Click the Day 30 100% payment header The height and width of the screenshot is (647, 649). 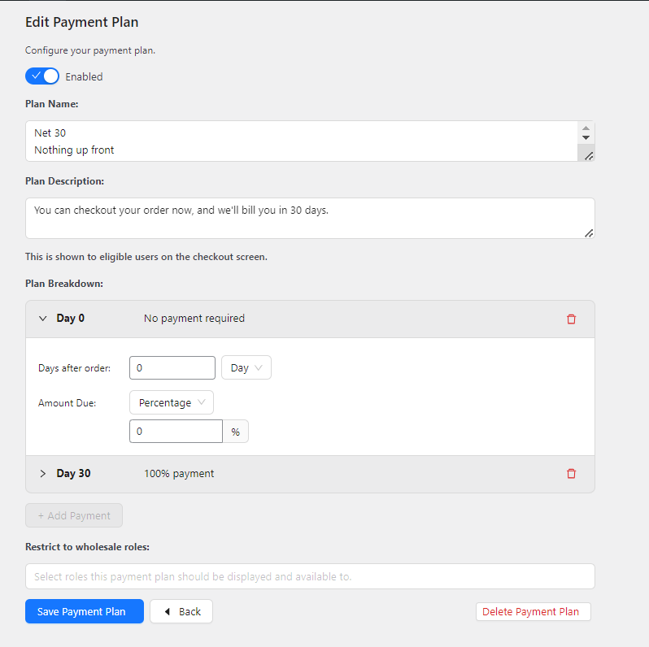pyautogui.click(x=310, y=474)
